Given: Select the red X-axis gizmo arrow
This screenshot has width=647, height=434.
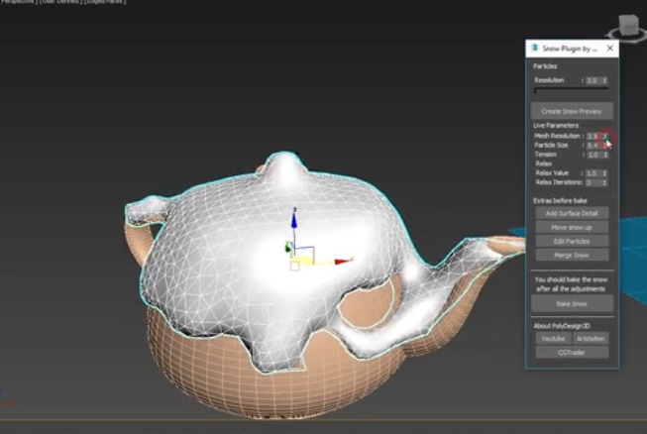Looking at the screenshot, I should [x=343, y=262].
